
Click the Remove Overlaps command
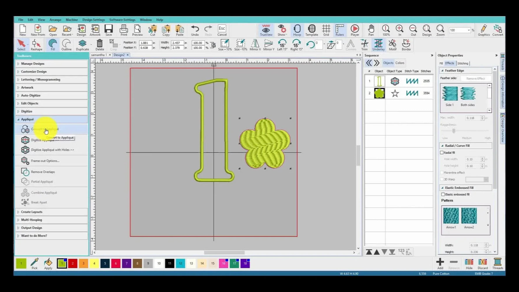pyautogui.click(x=43, y=172)
